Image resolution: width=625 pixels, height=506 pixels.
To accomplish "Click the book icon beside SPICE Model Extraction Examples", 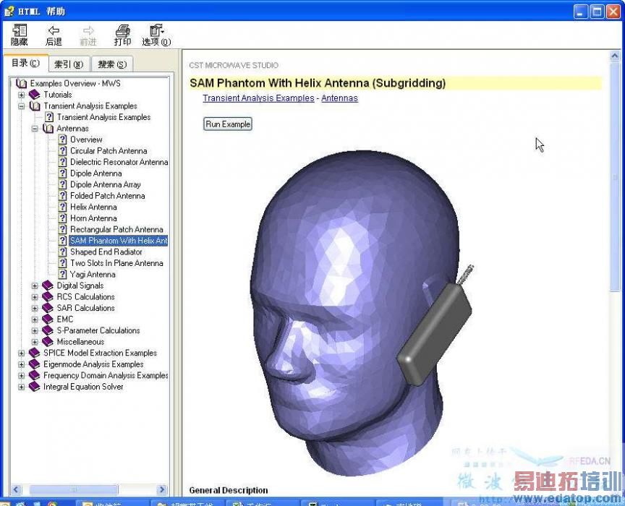I will tap(35, 353).
